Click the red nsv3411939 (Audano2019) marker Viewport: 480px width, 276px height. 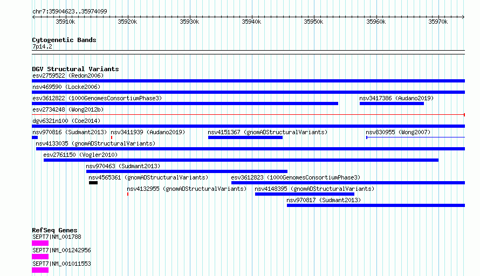pyautogui.click(x=112, y=137)
